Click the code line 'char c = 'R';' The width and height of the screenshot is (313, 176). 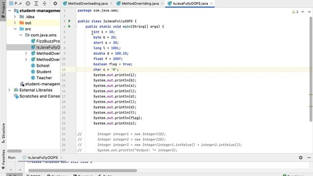coord(106,69)
